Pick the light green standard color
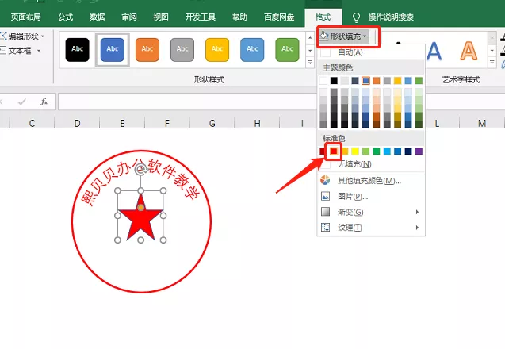 click(365, 151)
